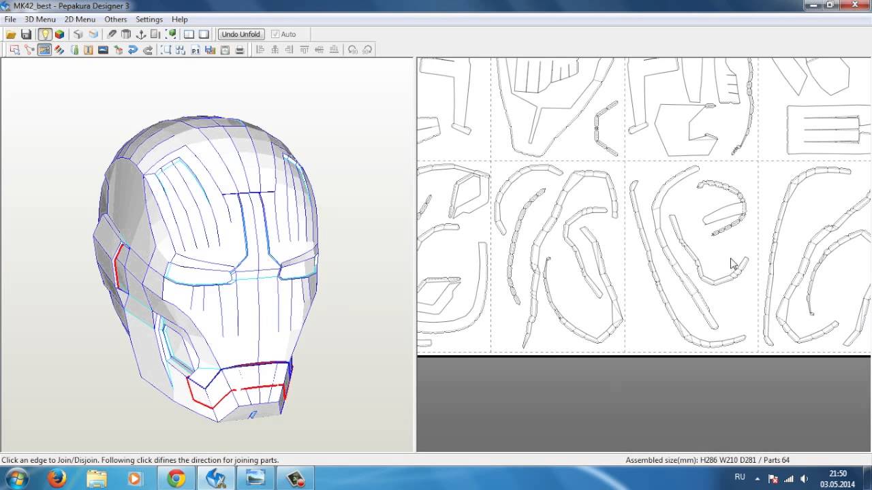The height and width of the screenshot is (490, 872).
Task: Select the rectangle select-and-move tool icon
Action: pyautogui.click(x=14, y=50)
